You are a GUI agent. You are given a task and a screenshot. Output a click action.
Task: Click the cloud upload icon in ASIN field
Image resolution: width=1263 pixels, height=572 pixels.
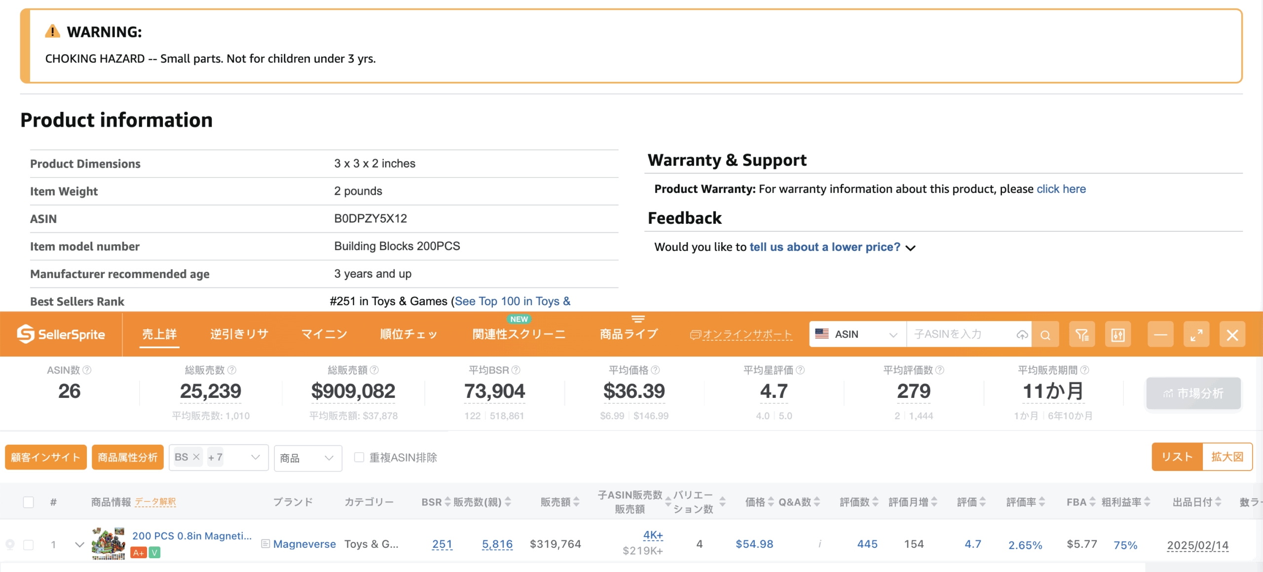(1022, 335)
